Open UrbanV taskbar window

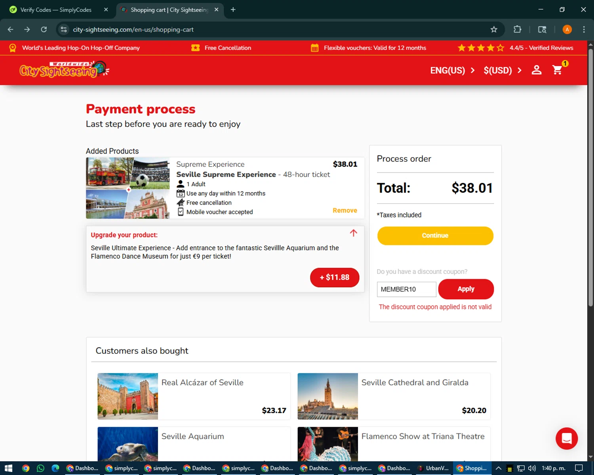(x=433, y=468)
